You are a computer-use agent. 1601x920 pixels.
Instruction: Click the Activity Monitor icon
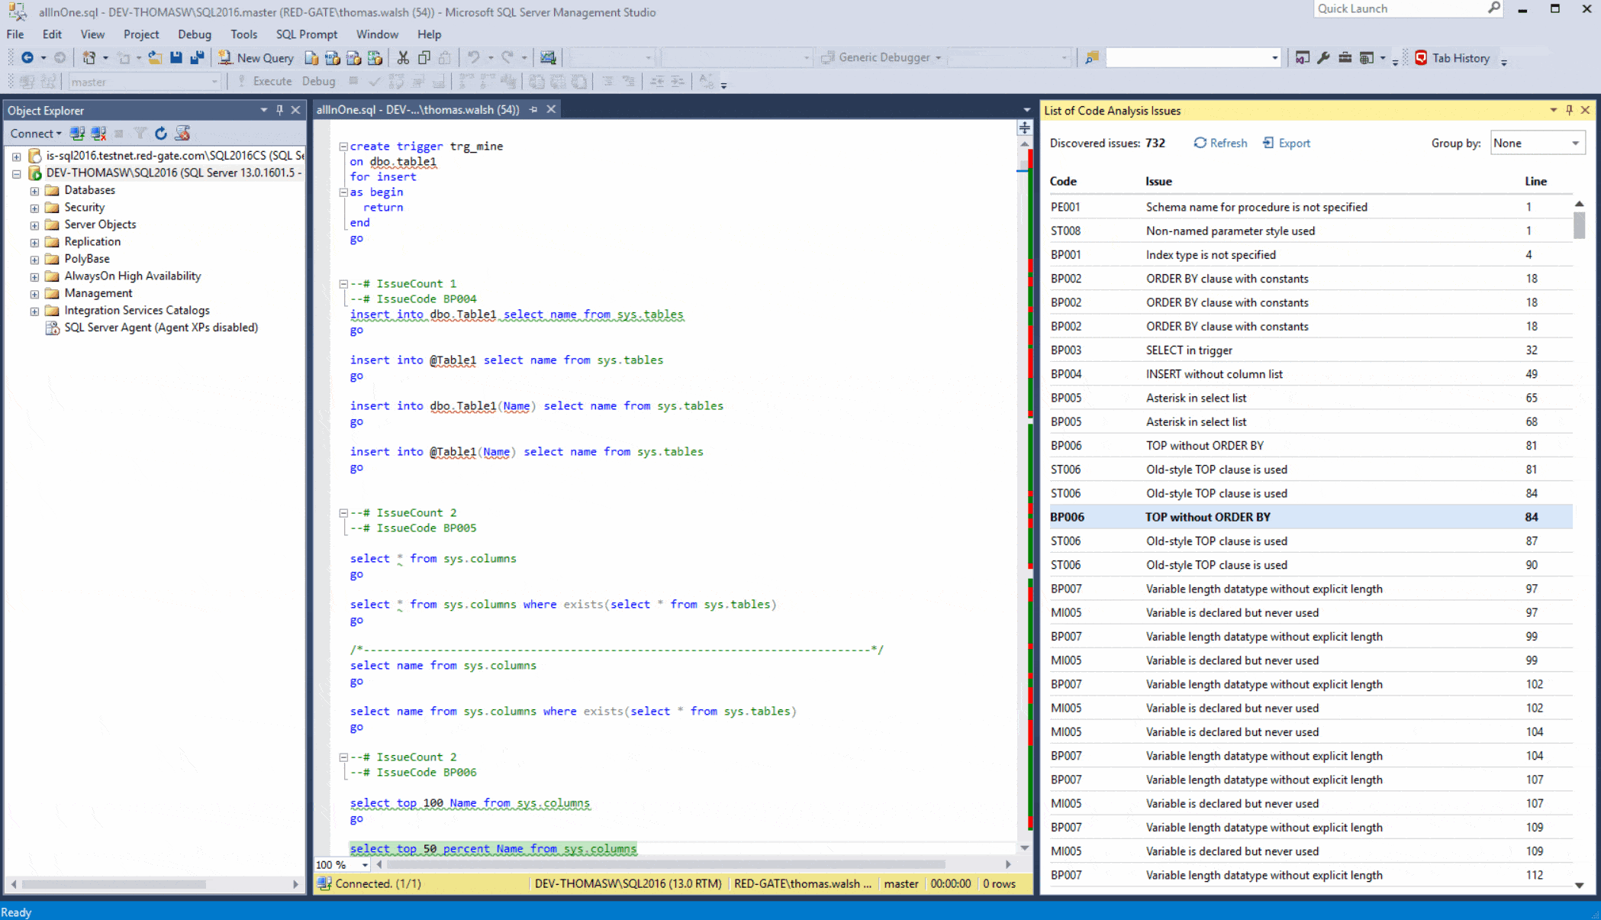click(548, 57)
